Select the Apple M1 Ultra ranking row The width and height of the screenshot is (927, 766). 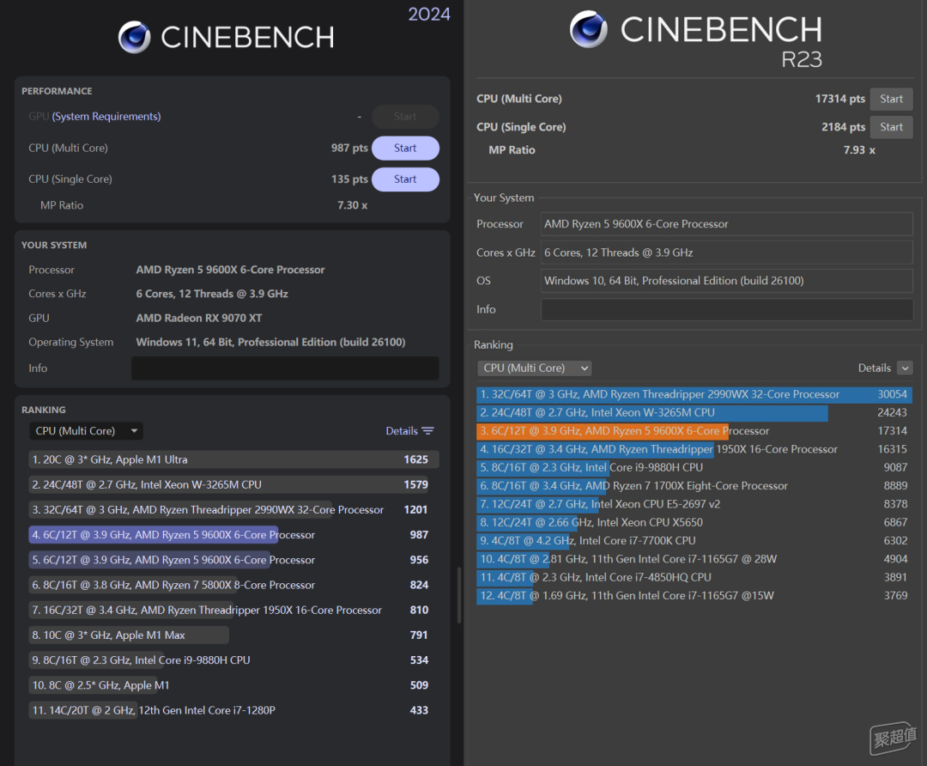233,459
